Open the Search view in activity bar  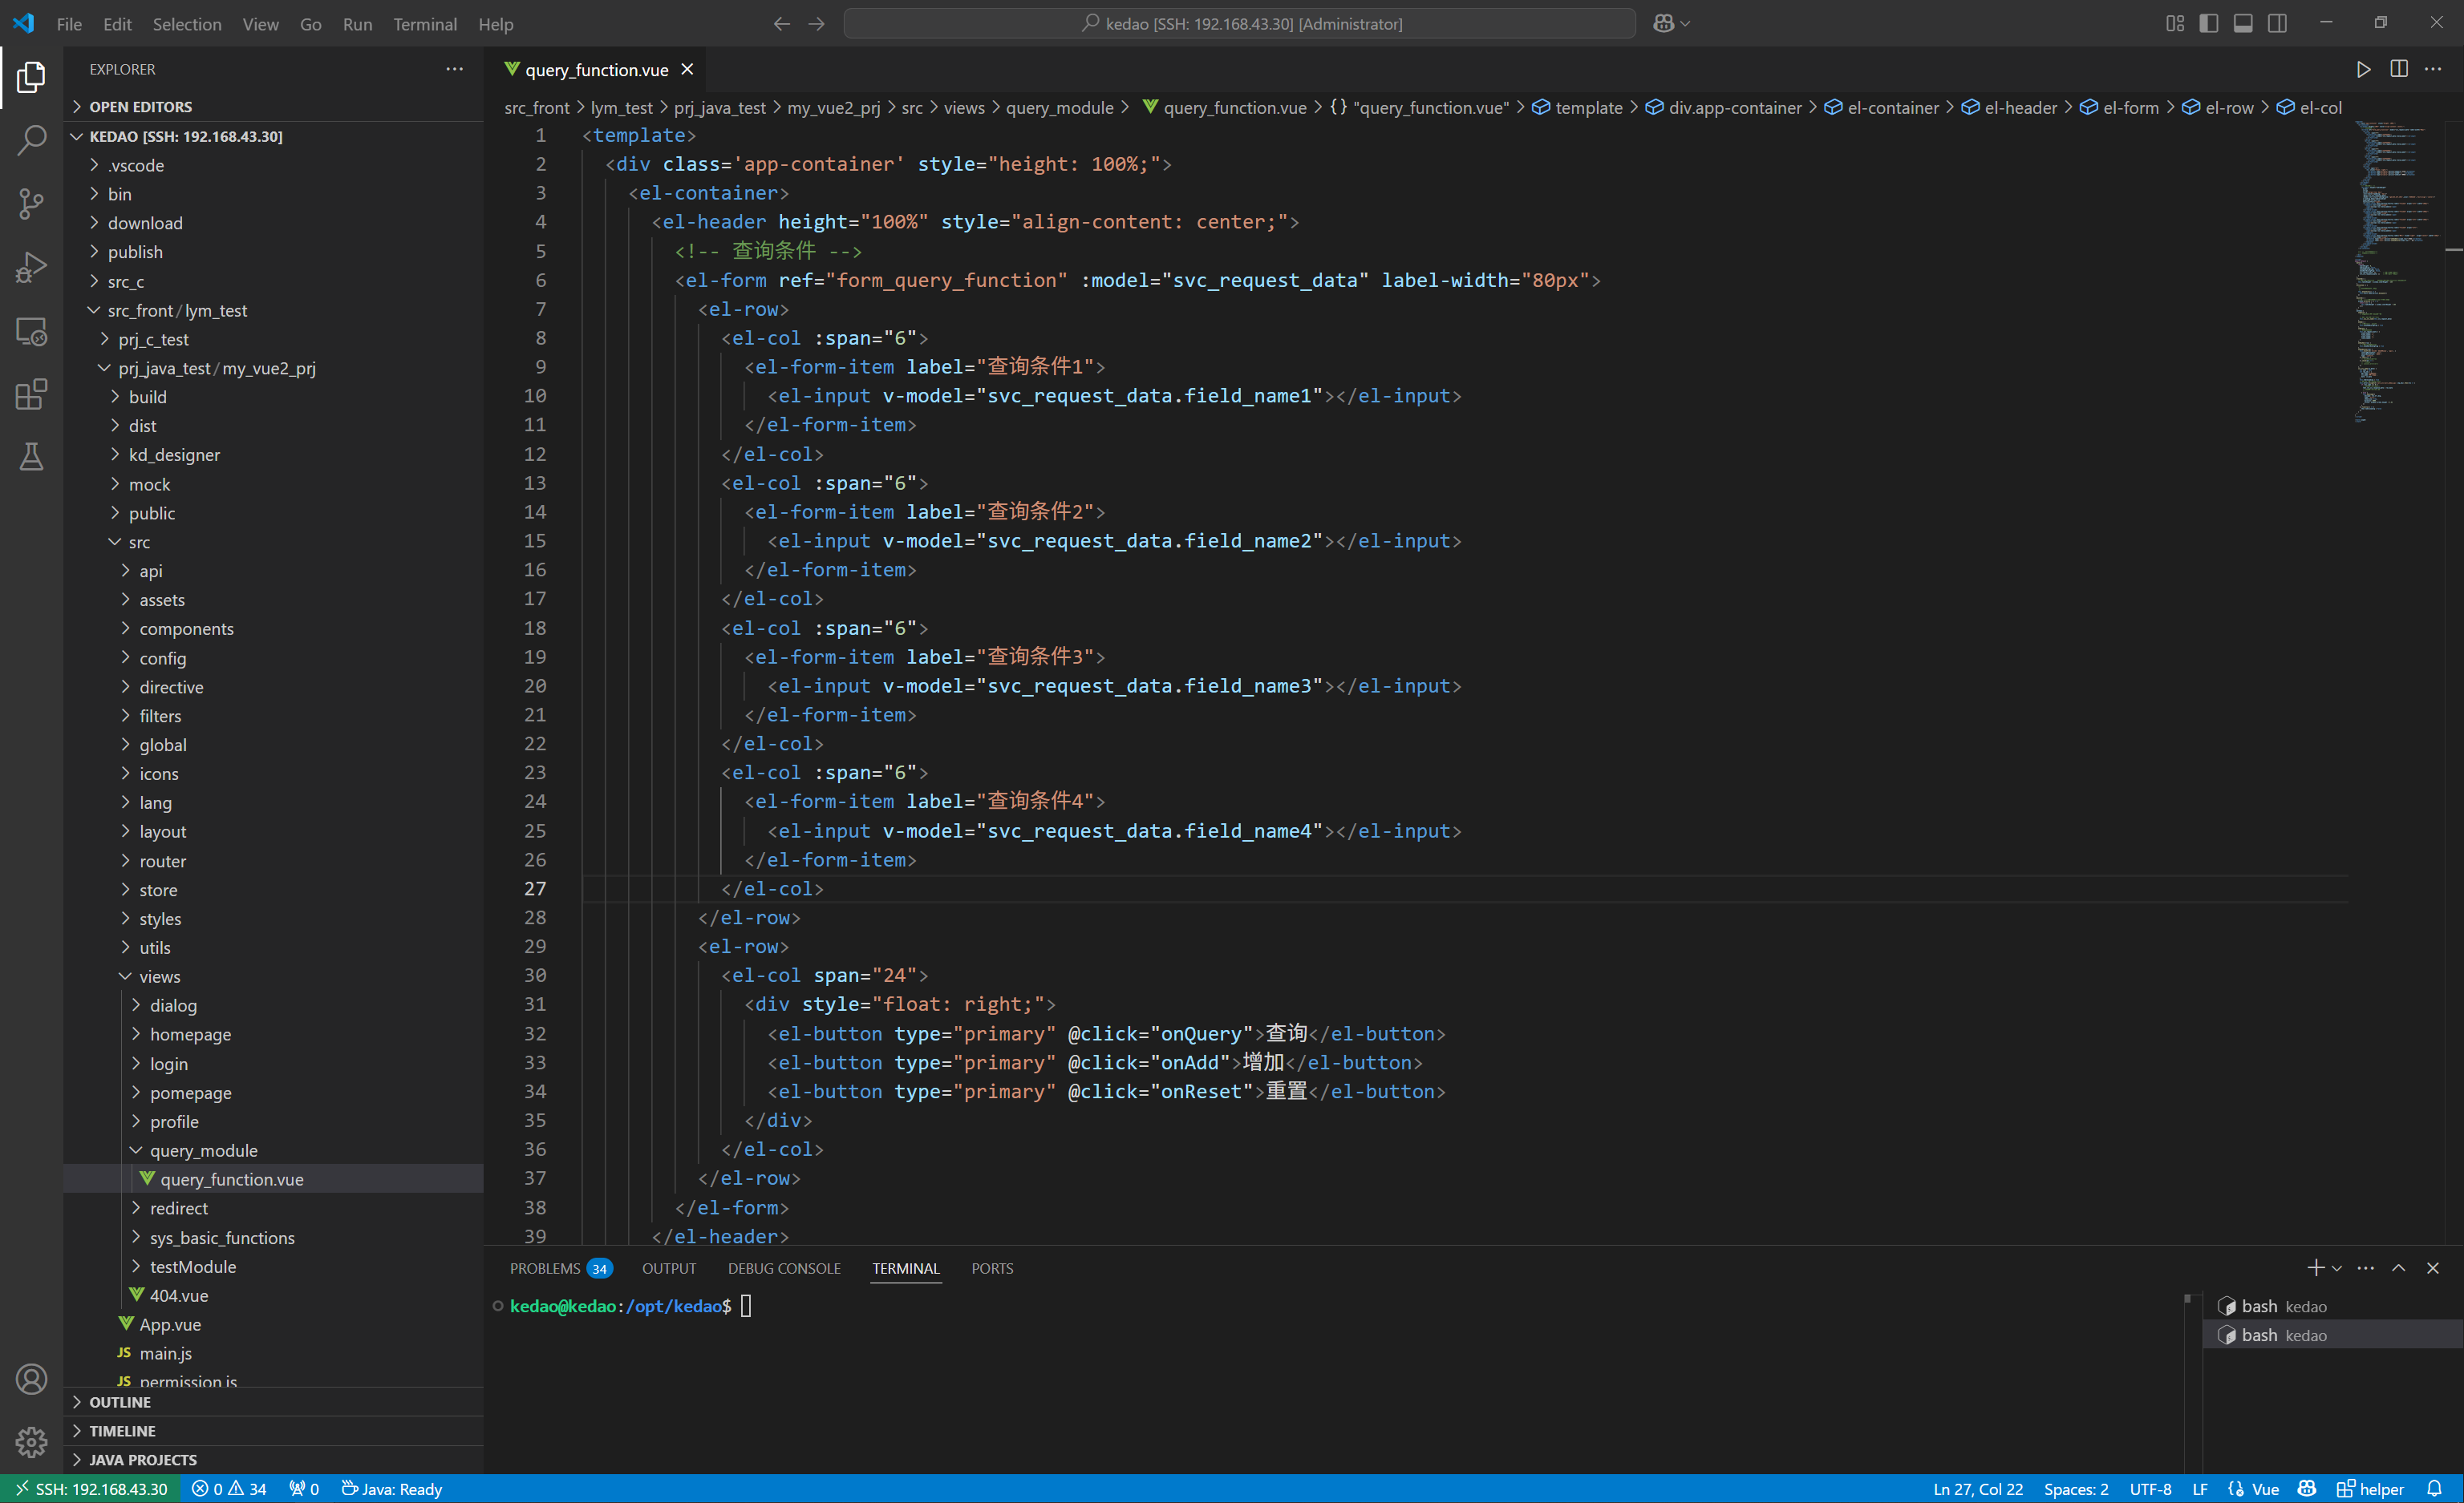click(x=31, y=140)
